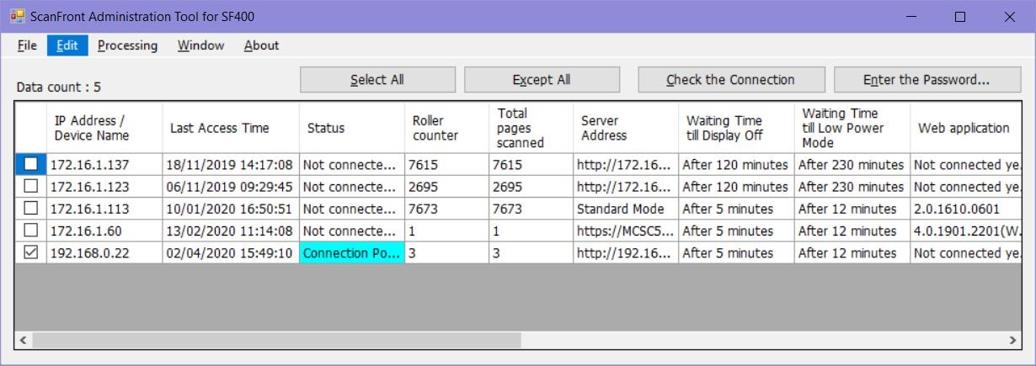Open the File menu

(27, 45)
